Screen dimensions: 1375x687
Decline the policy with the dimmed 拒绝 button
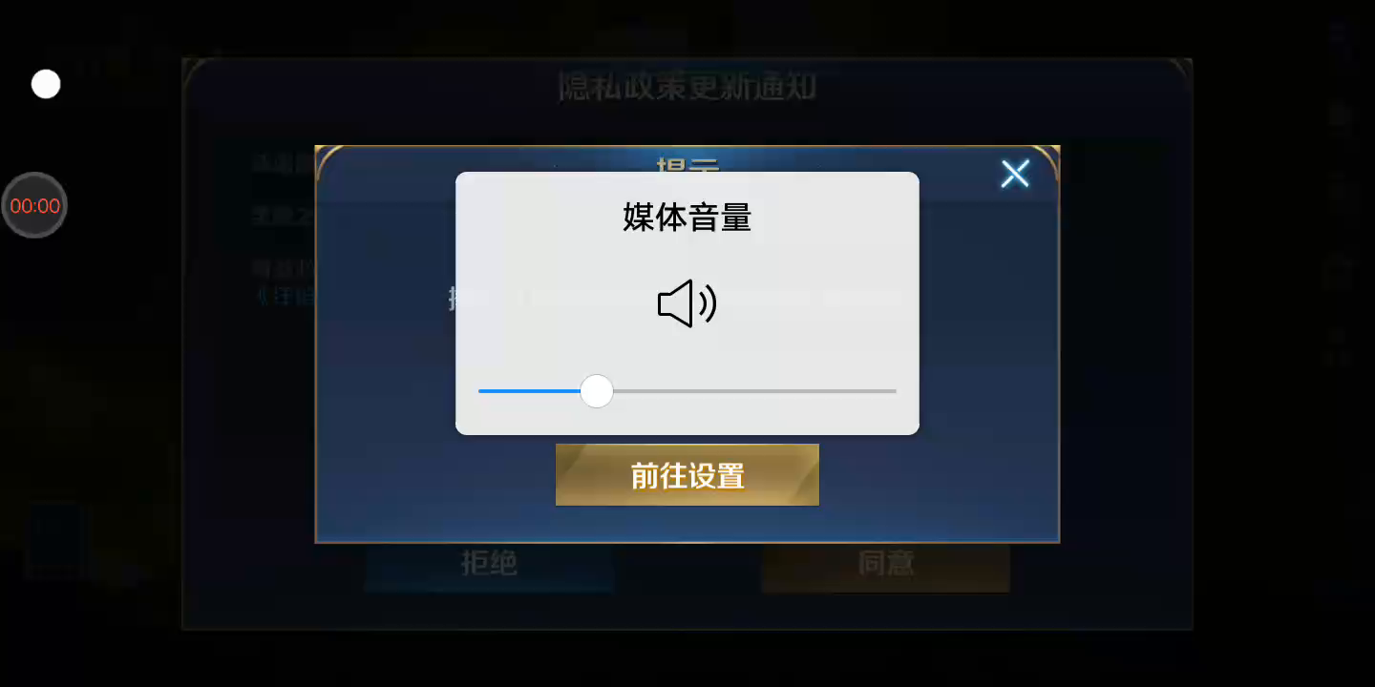[x=489, y=565]
